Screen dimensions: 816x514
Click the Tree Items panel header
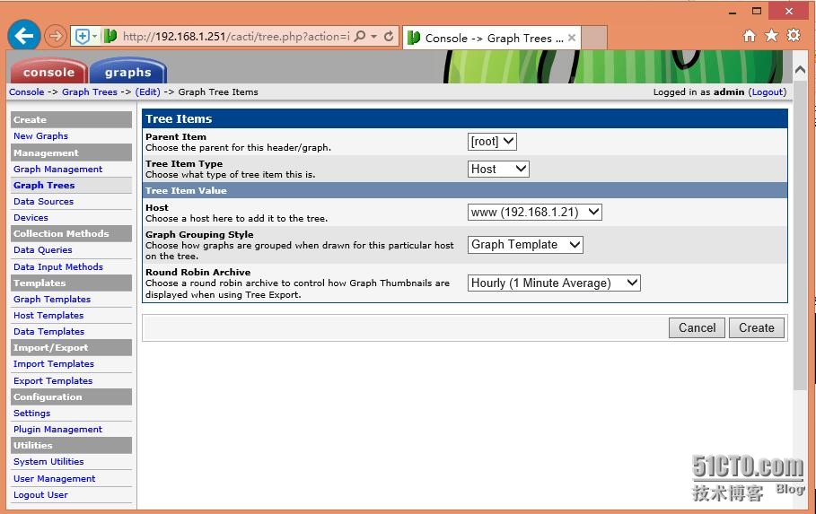point(465,118)
